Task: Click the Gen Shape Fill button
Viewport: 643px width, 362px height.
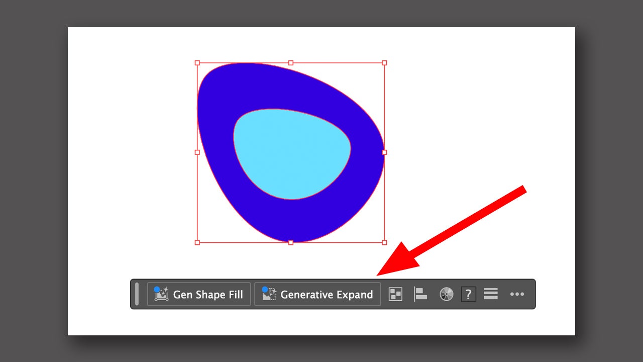Action: [199, 294]
